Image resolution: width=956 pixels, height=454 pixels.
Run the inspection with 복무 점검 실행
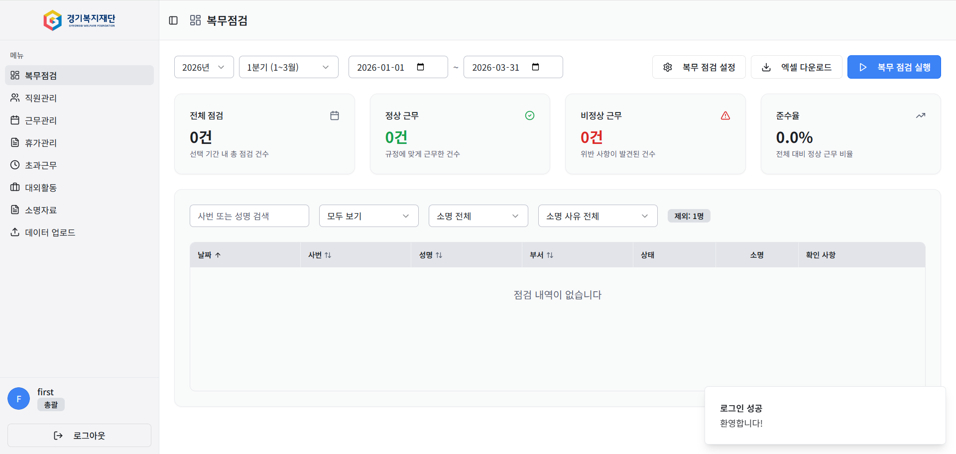click(894, 67)
